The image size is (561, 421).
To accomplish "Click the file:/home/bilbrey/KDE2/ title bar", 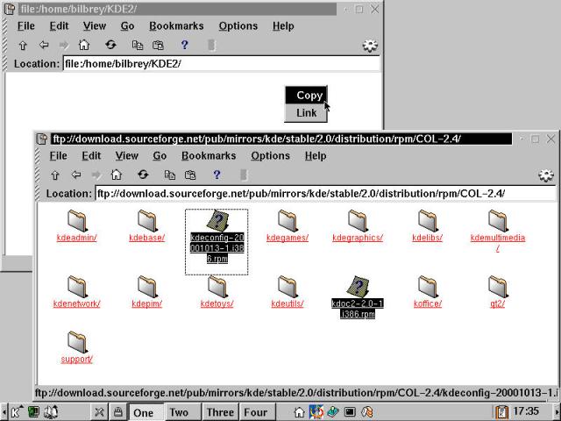I will point(177,9).
